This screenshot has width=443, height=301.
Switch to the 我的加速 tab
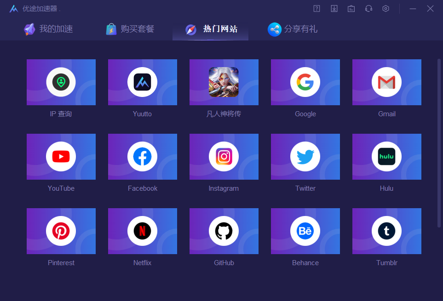click(49, 29)
